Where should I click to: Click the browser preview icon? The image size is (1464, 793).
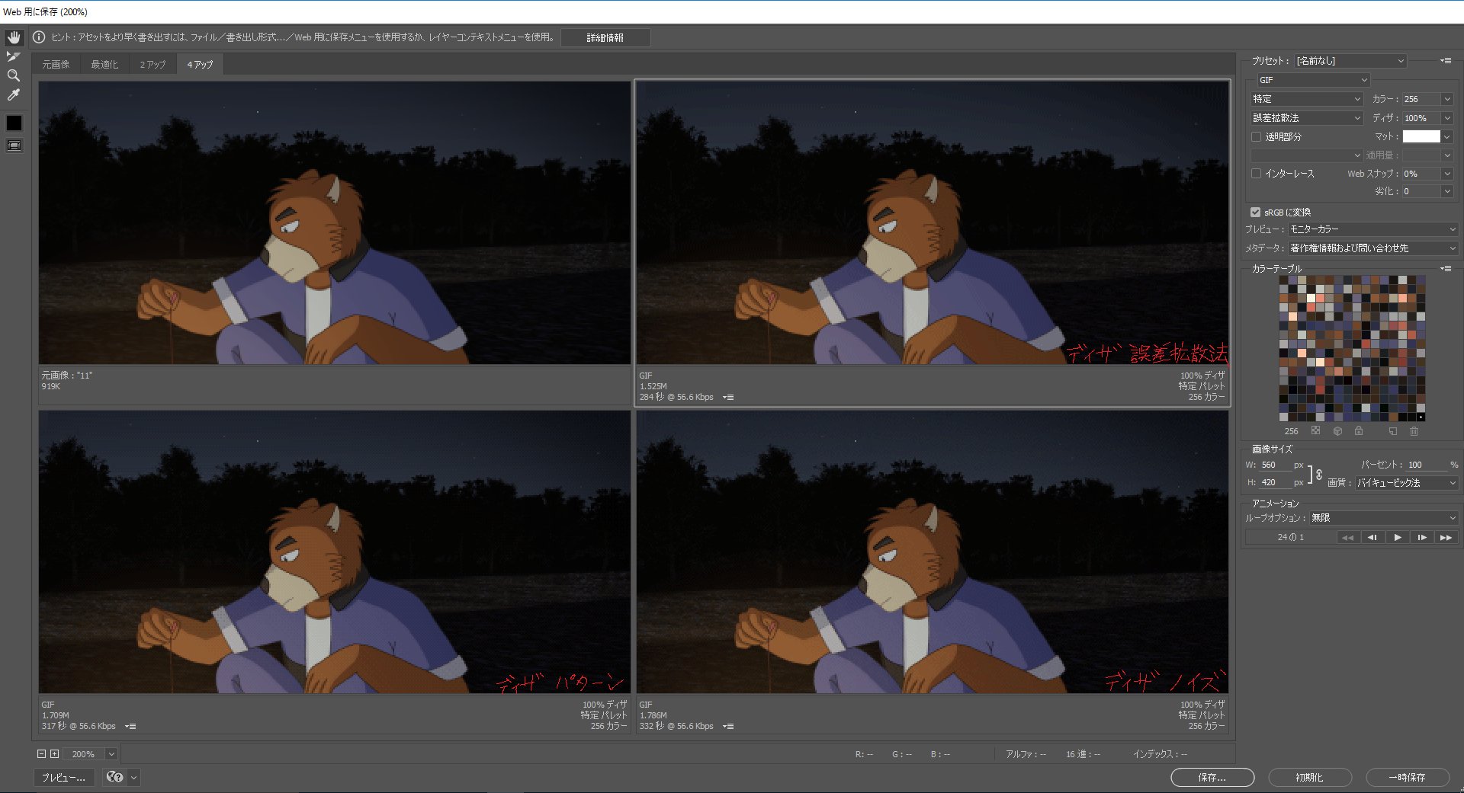tap(115, 777)
